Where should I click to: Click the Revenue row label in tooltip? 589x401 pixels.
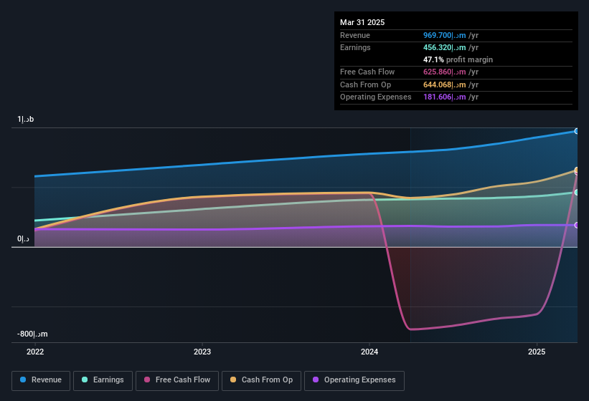click(x=355, y=35)
